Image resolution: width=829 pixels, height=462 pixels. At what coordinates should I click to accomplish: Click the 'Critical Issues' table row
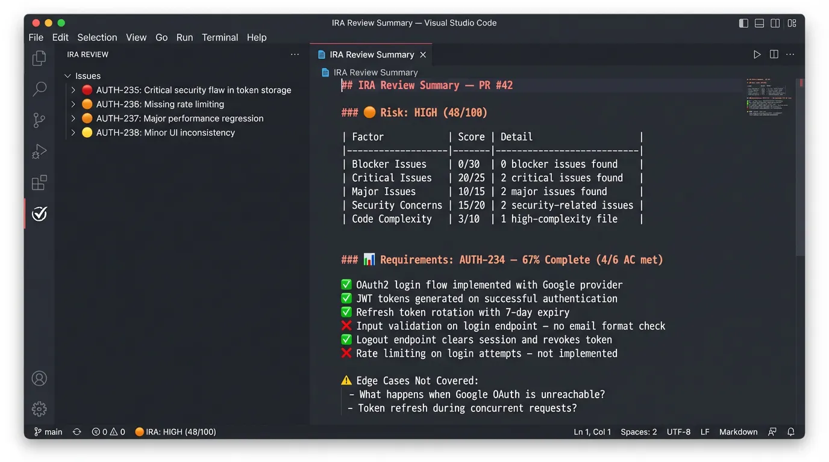[x=492, y=178]
